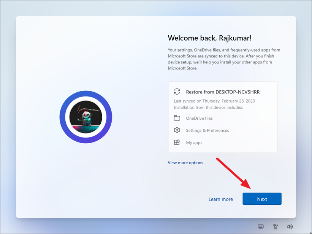This screenshot has height=234, width=312.
Task: Click the Settings & Preferences gear icon
Action: coord(177,130)
